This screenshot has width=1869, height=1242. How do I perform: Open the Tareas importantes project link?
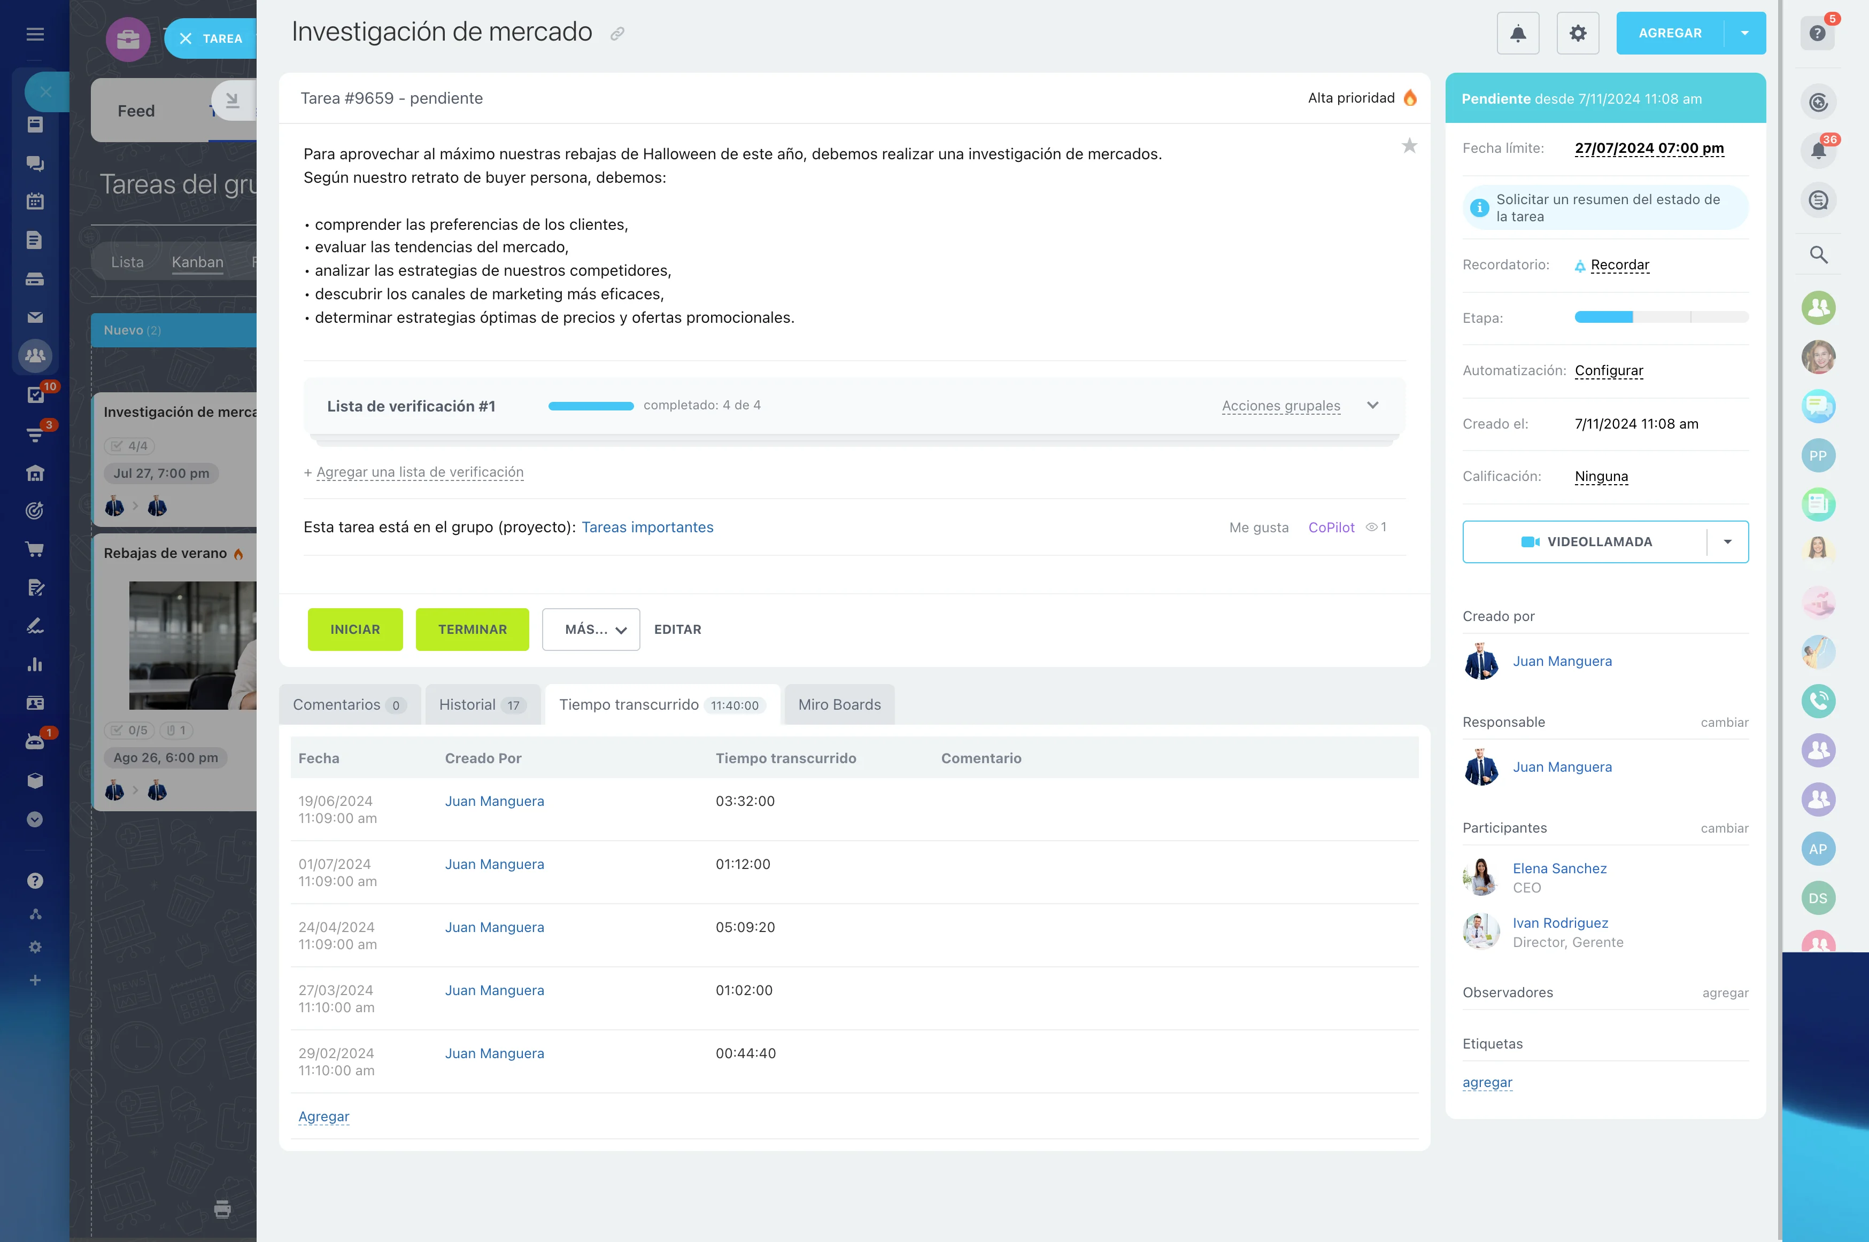click(647, 527)
